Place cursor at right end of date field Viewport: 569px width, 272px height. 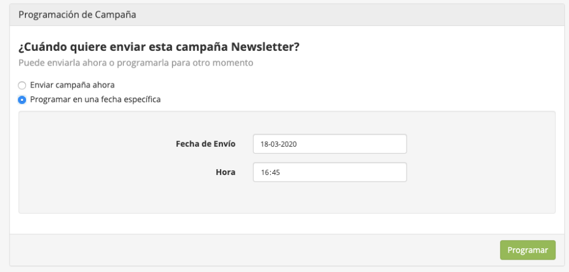point(401,144)
